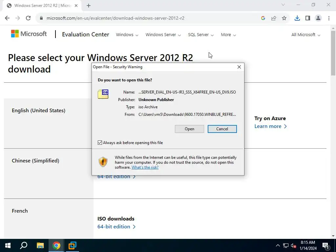Show hidden system tray icons
Image resolution: width=336 pixels, height=252 pixels.
278,245
